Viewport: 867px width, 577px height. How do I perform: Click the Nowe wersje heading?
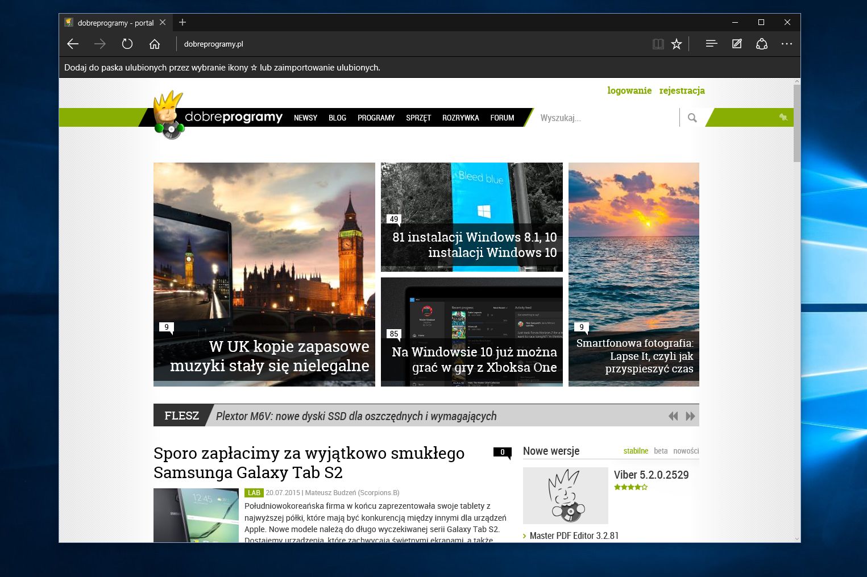(x=551, y=451)
